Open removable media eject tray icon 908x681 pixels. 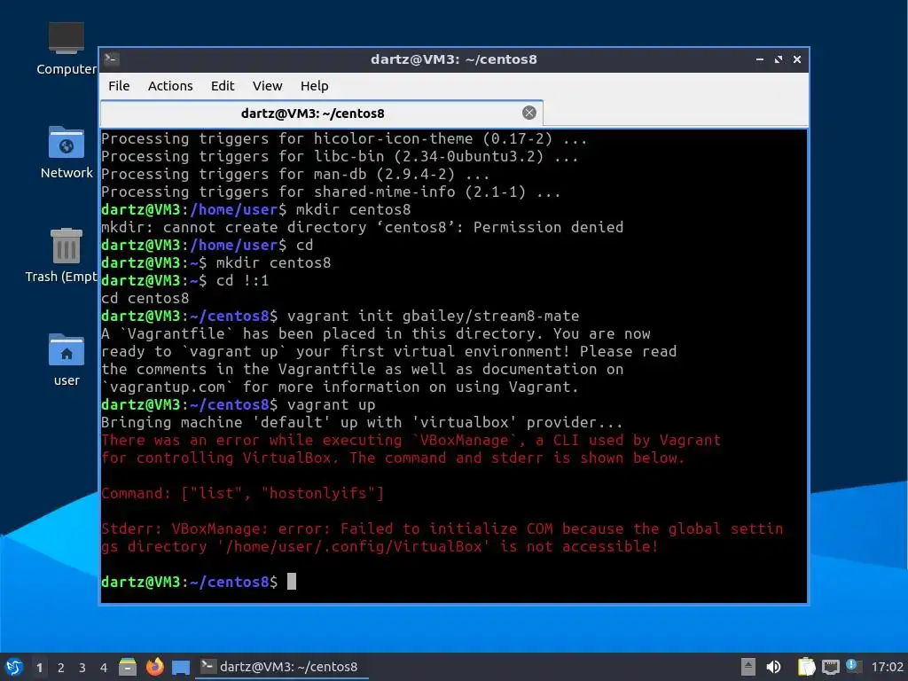pos(748,667)
